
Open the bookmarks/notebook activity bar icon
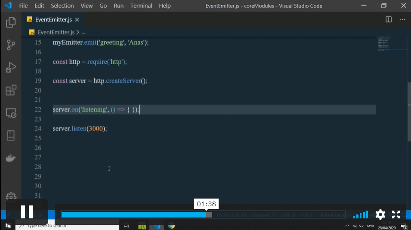point(11,136)
